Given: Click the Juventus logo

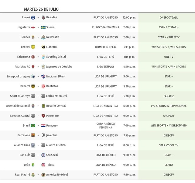Looking at the screenshot, I should tap(43, 135).
